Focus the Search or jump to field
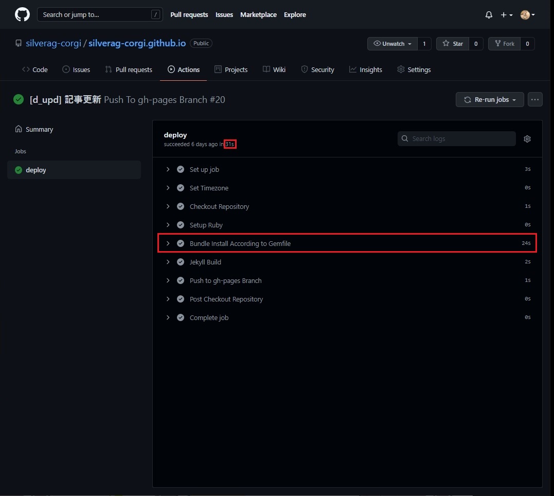This screenshot has height=496, width=554. tap(100, 14)
